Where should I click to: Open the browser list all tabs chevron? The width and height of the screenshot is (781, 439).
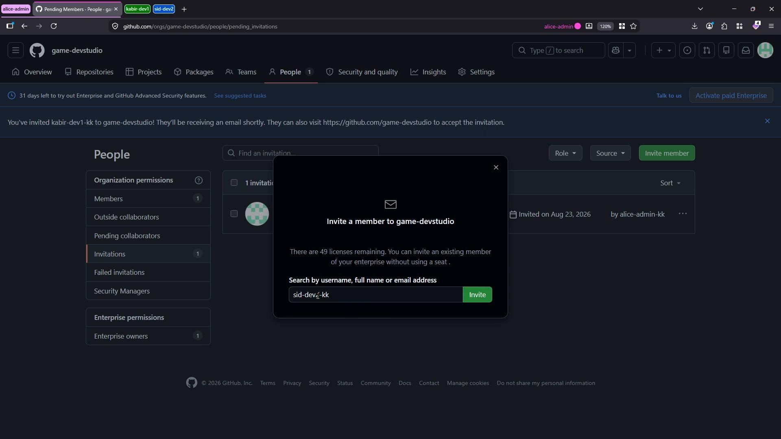700,9
